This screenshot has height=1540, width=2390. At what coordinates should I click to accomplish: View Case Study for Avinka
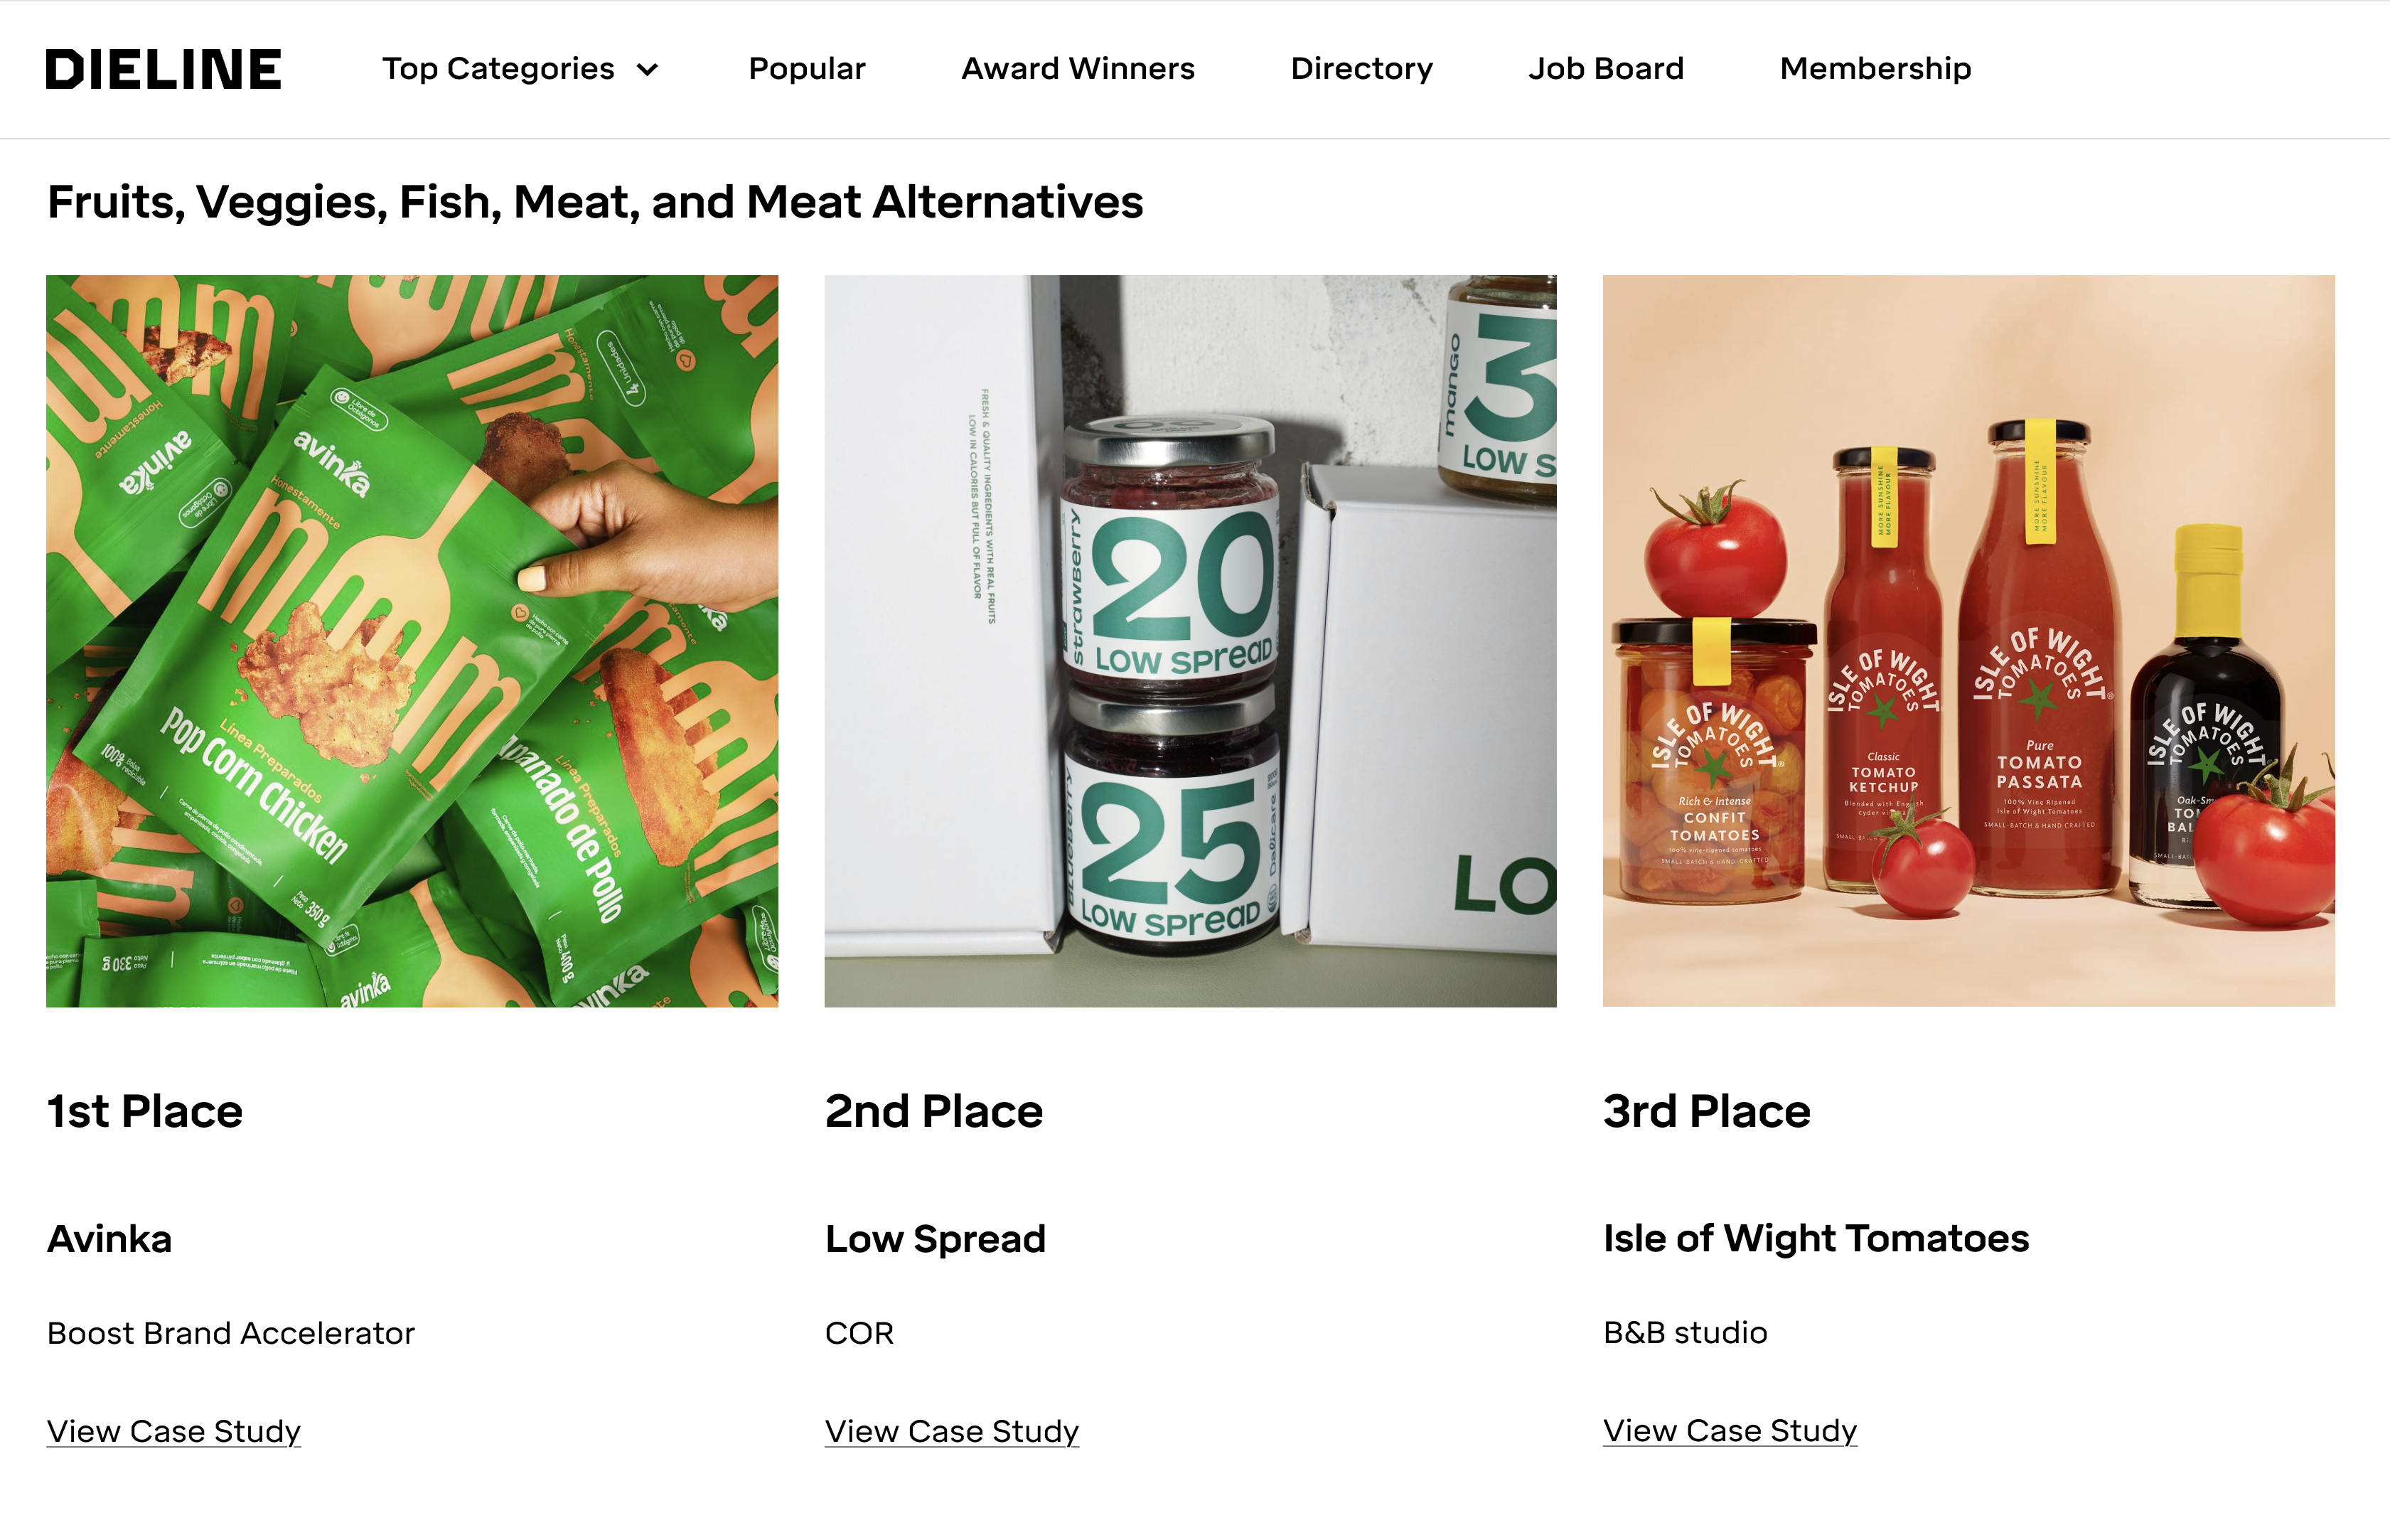pos(174,1431)
